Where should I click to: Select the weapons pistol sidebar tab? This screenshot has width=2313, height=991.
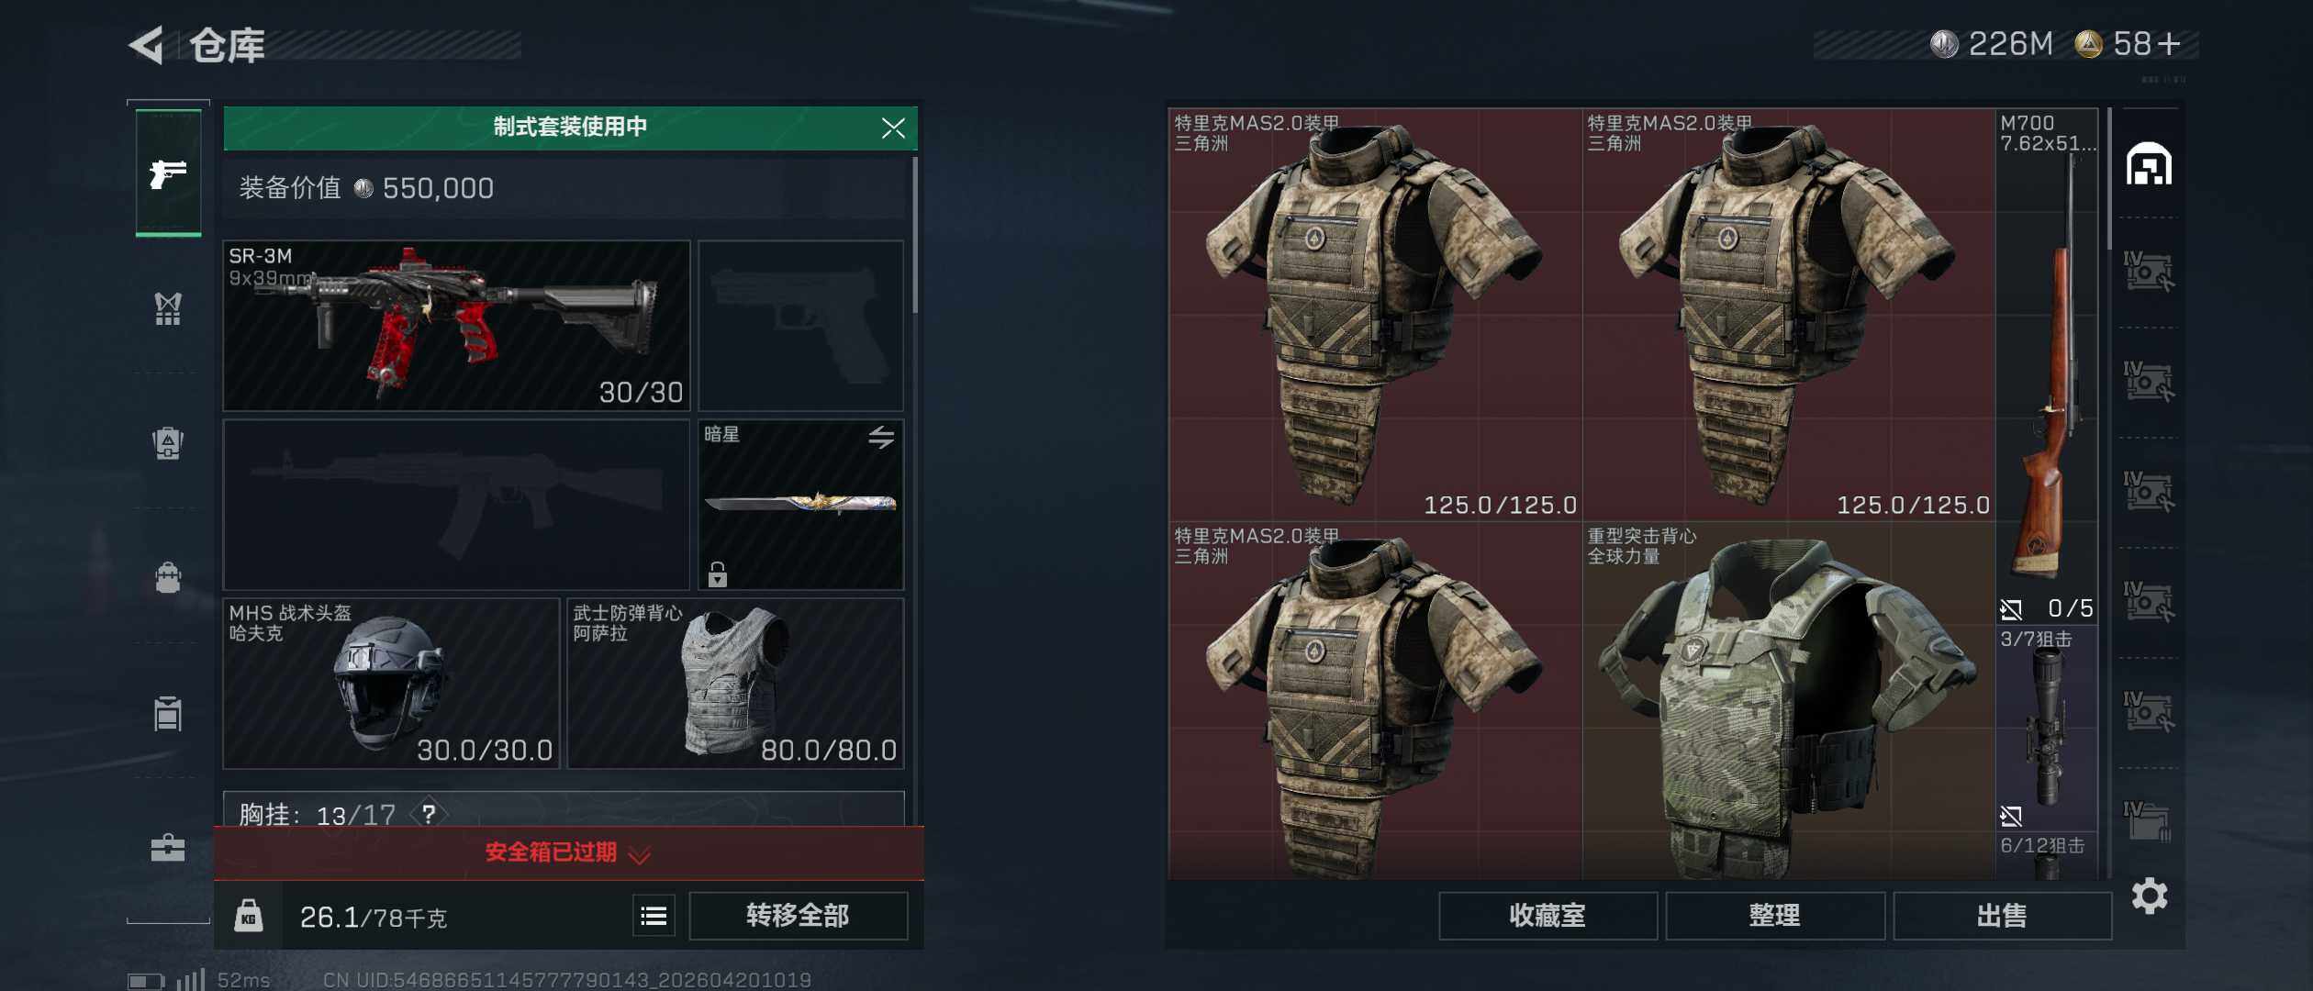coord(168,173)
